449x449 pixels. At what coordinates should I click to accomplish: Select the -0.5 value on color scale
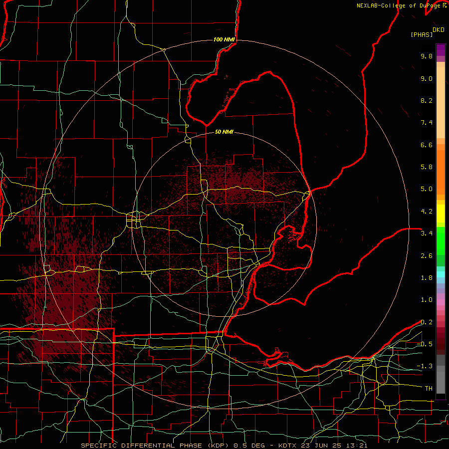(x=425, y=344)
